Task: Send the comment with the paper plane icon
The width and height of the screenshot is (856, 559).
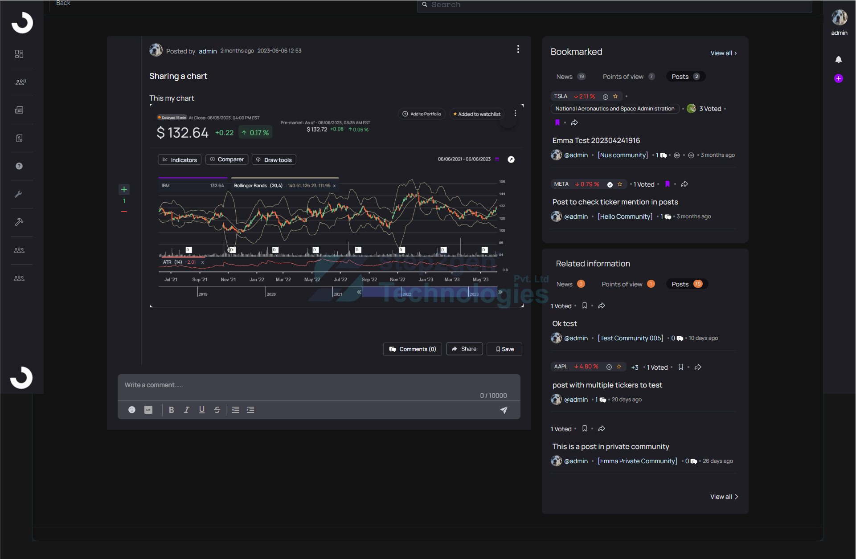Action: [x=504, y=410]
